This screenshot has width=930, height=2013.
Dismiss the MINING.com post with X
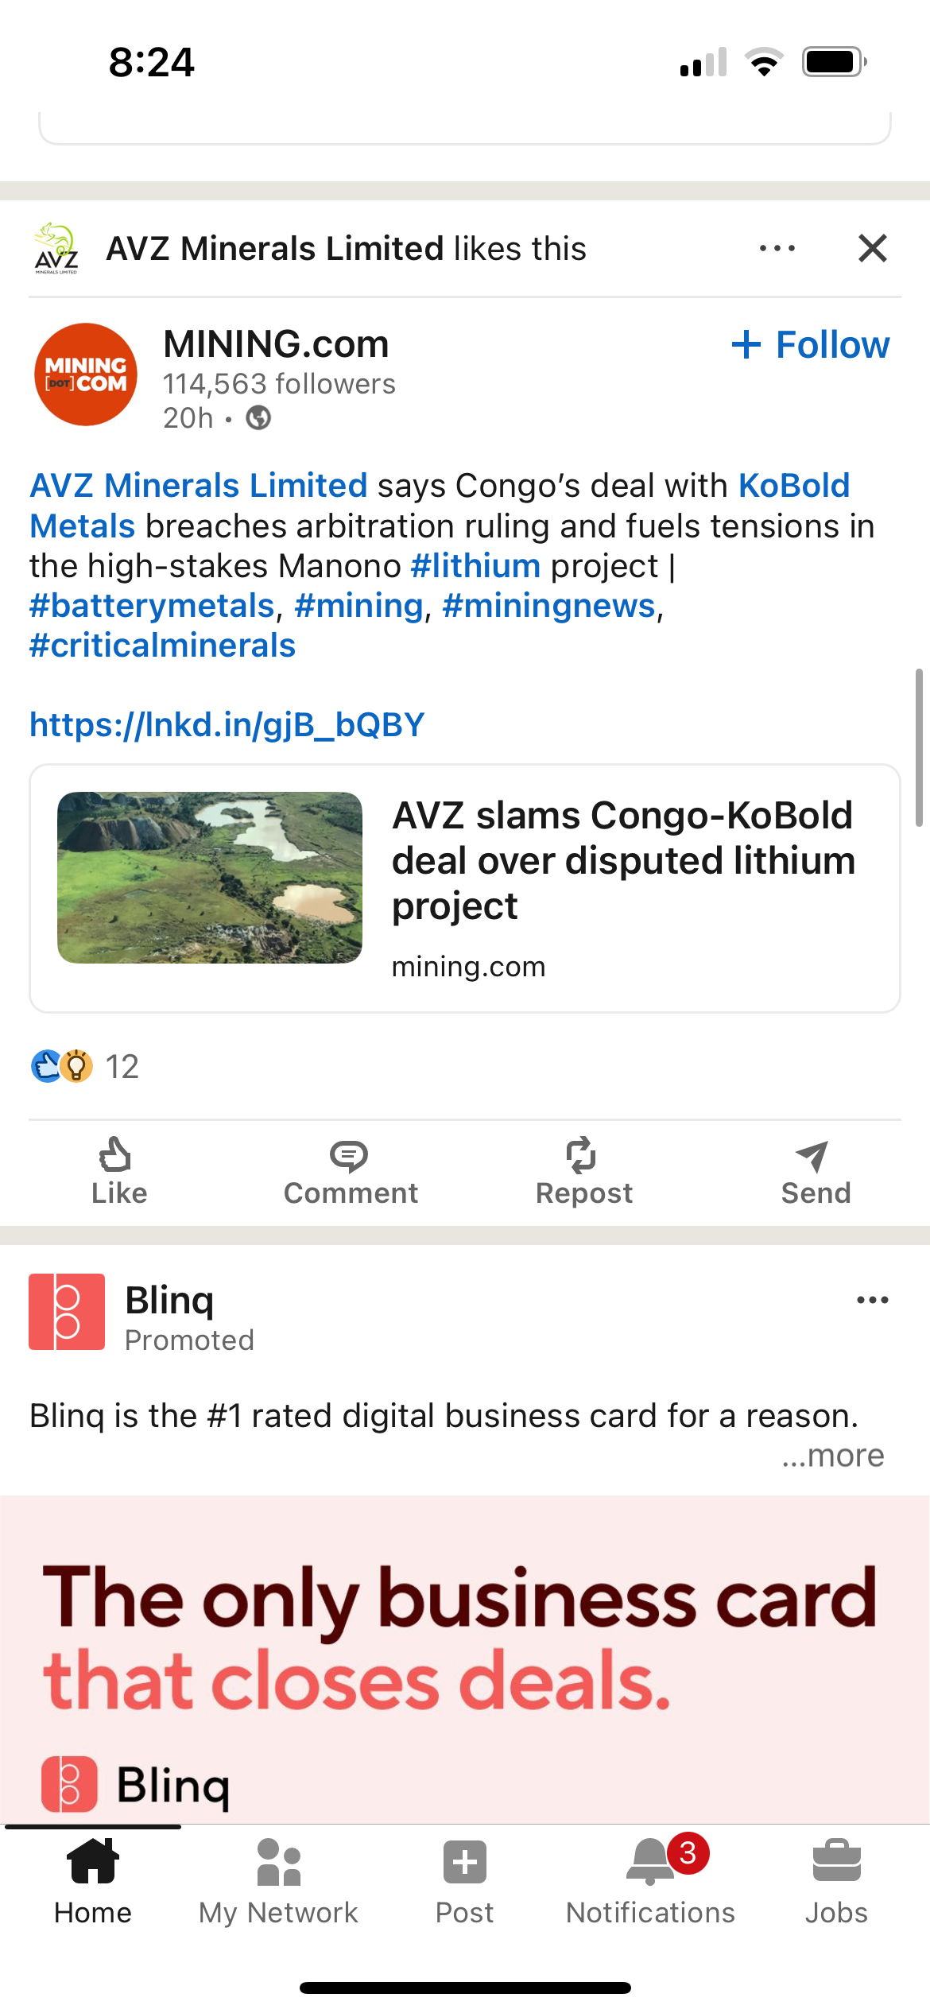click(873, 249)
